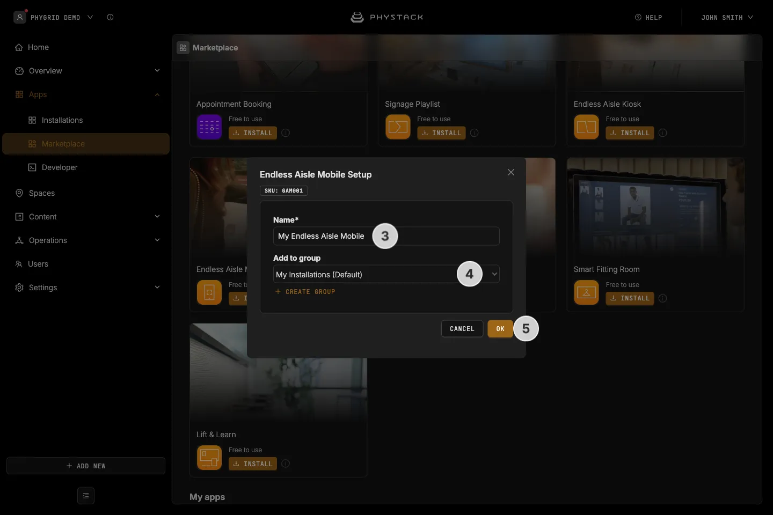
Task: Click the Smart Fitting Room app icon
Action: point(586,292)
